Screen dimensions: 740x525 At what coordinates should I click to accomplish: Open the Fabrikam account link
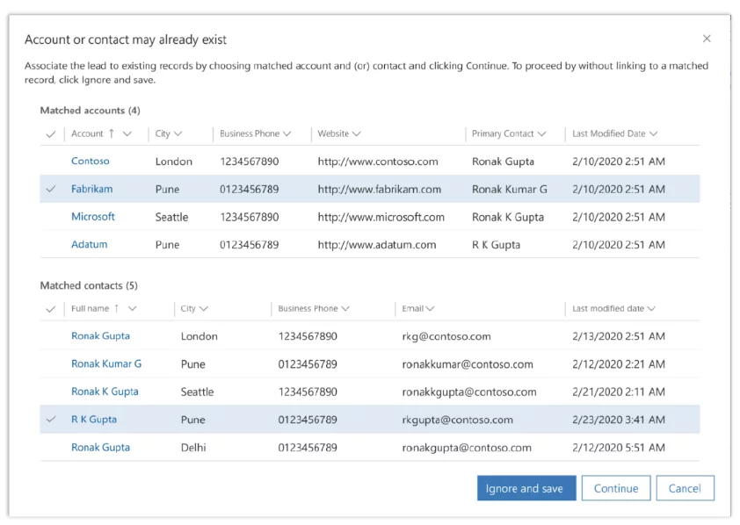pos(92,189)
